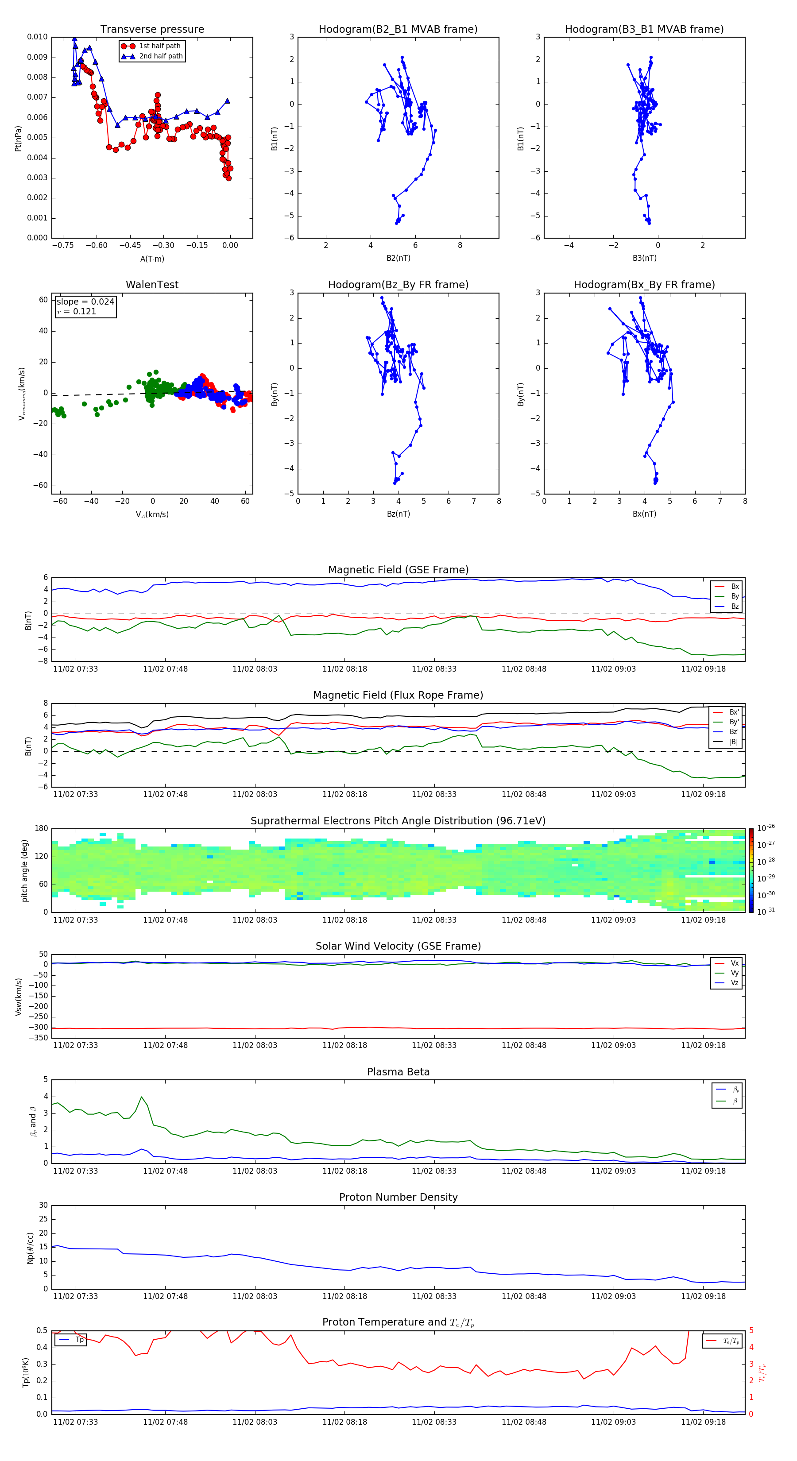Click the 'Vy' legend entry
The image size is (797, 1461).
(x=727, y=973)
